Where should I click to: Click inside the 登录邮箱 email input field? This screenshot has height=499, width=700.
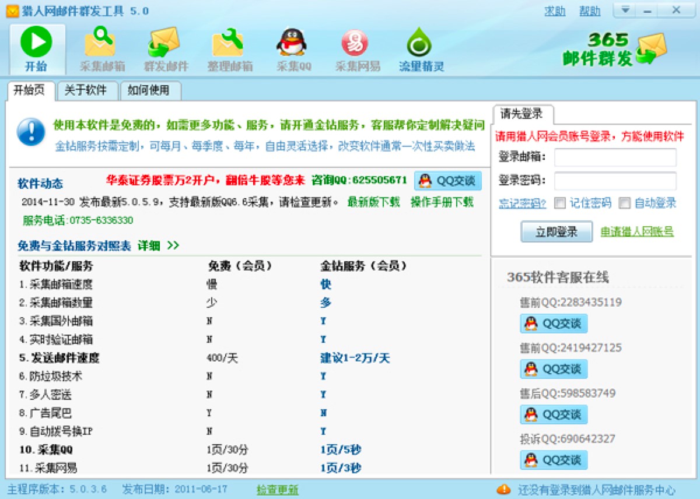[614, 157]
